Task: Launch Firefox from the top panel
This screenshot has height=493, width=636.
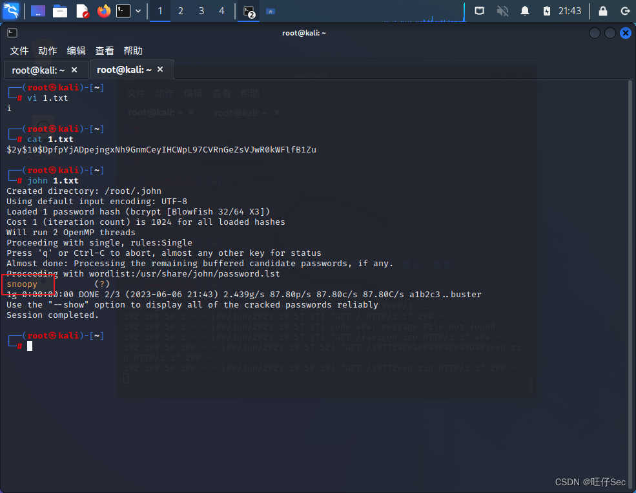Action: (104, 11)
